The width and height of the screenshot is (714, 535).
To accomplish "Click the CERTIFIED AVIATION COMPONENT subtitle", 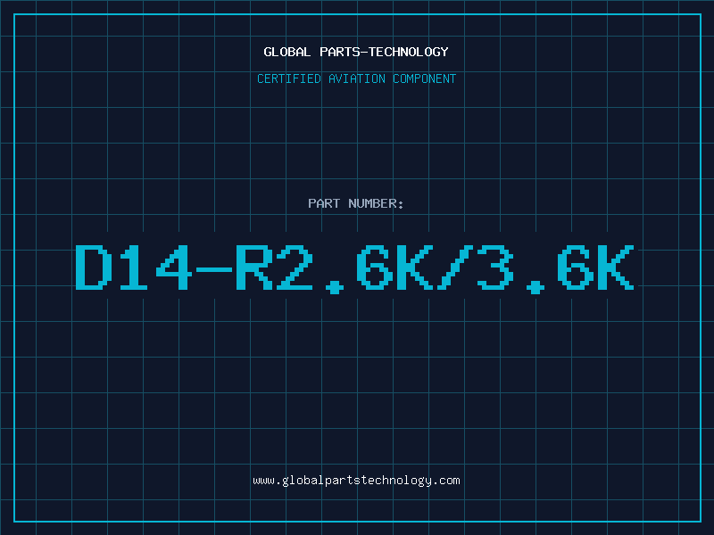I will (x=356, y=78).
